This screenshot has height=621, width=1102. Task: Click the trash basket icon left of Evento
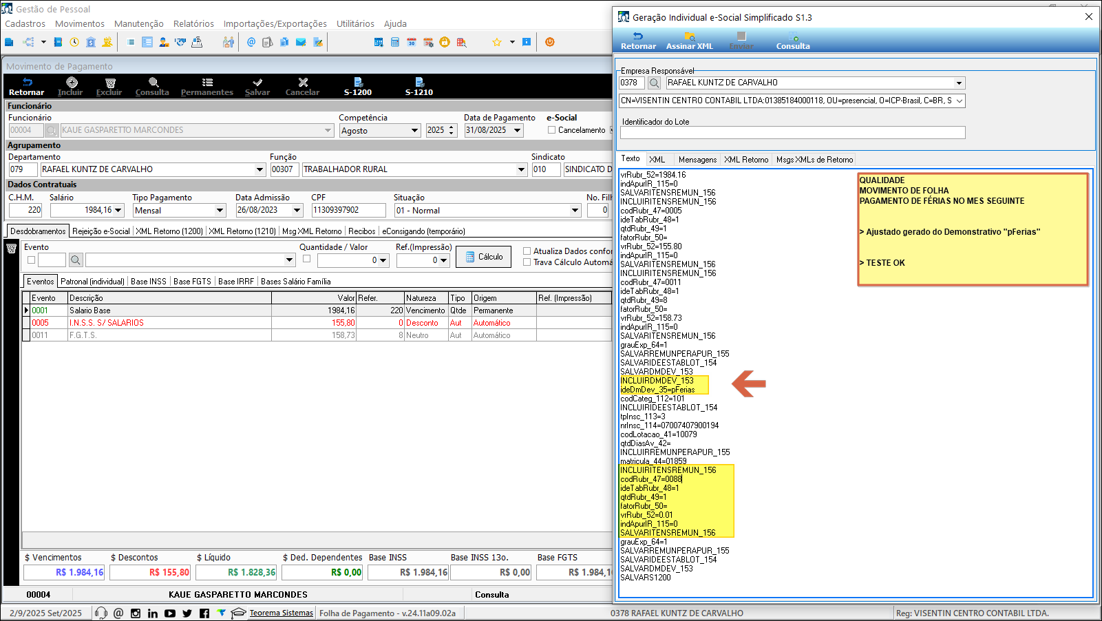tap(11, 249)
